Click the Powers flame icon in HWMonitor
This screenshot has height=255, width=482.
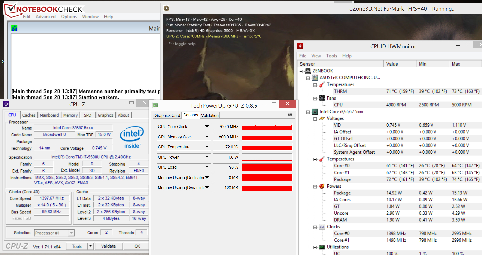click(x=322, y=186)
